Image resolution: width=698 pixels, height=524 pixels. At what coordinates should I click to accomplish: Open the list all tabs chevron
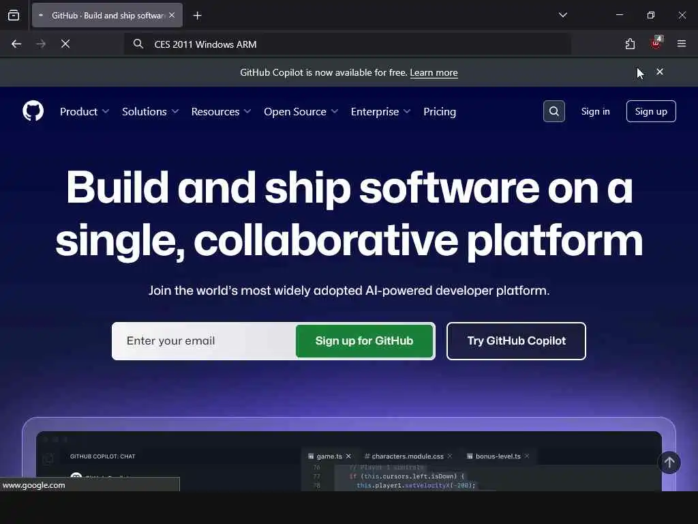click(562, 15)
